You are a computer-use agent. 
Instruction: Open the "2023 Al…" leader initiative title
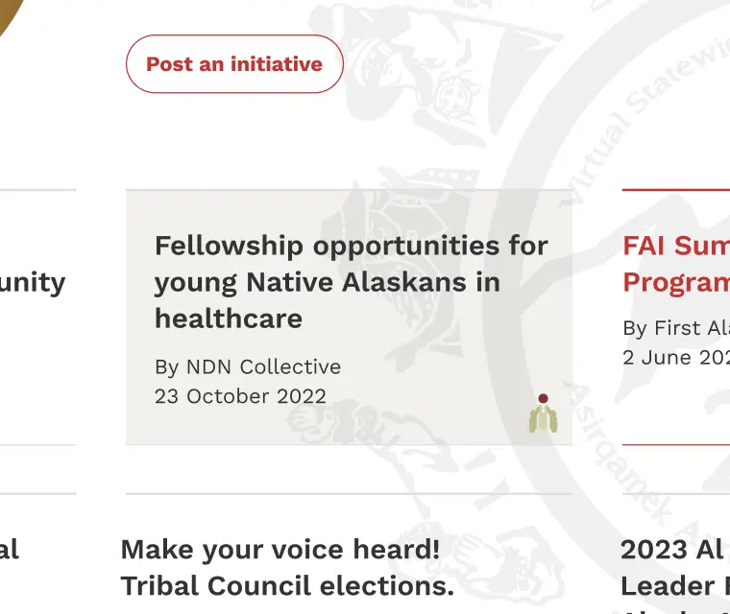pos(672,550)
